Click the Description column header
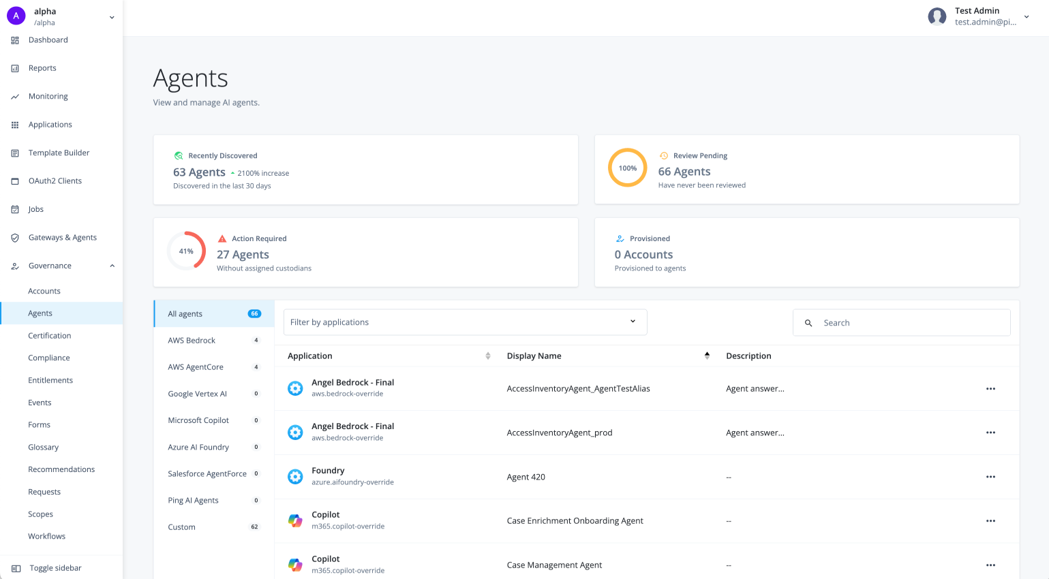Screen dimensions: 1049x579 click(748, 356)
